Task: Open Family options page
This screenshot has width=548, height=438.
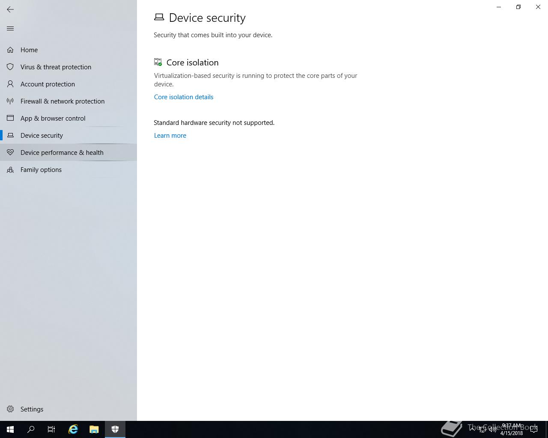Action: [x=68, y=170]
